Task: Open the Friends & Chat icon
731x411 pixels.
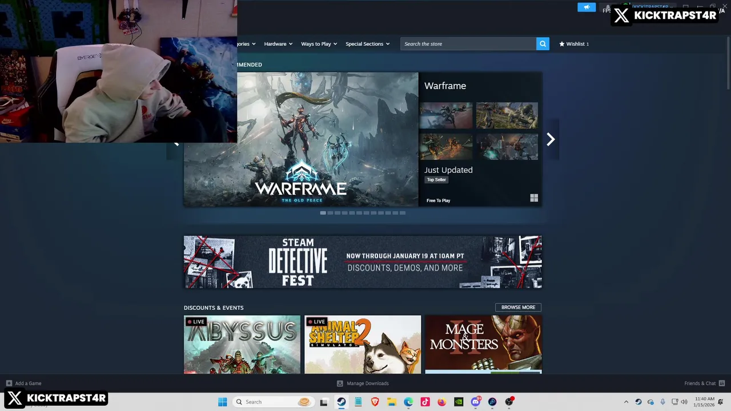Action: pos(722,384)
